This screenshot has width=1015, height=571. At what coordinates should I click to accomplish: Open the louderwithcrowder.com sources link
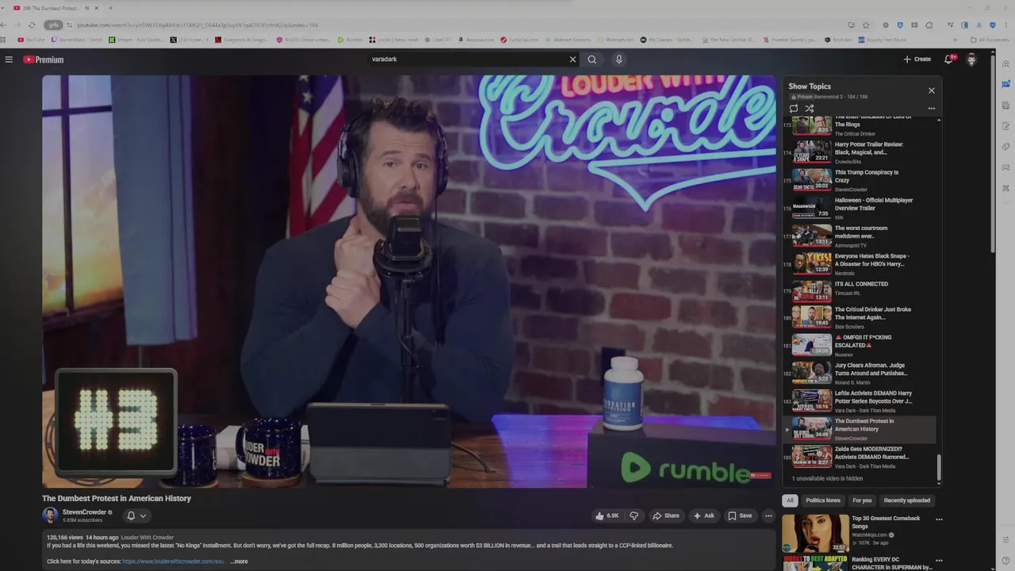point(174,561)
